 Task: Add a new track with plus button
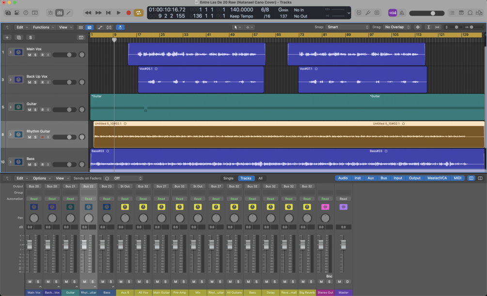(7, 38)
